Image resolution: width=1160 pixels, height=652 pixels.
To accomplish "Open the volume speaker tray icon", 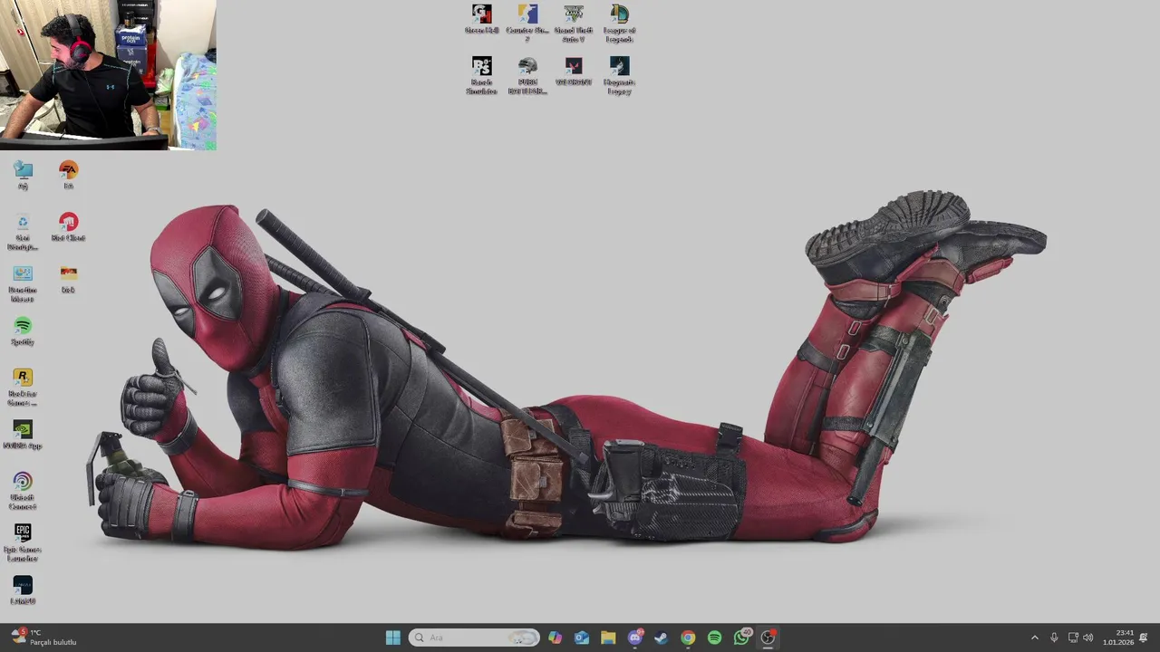I will pyautogui.click(x=1087, y=638).
